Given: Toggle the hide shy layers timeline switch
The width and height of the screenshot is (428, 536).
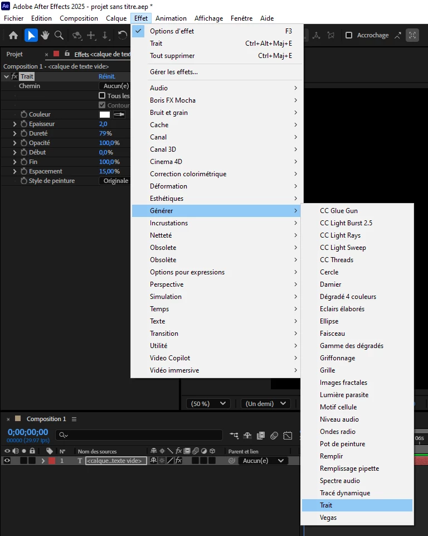Looking at the screenshot, I should [x=247, y=435].
